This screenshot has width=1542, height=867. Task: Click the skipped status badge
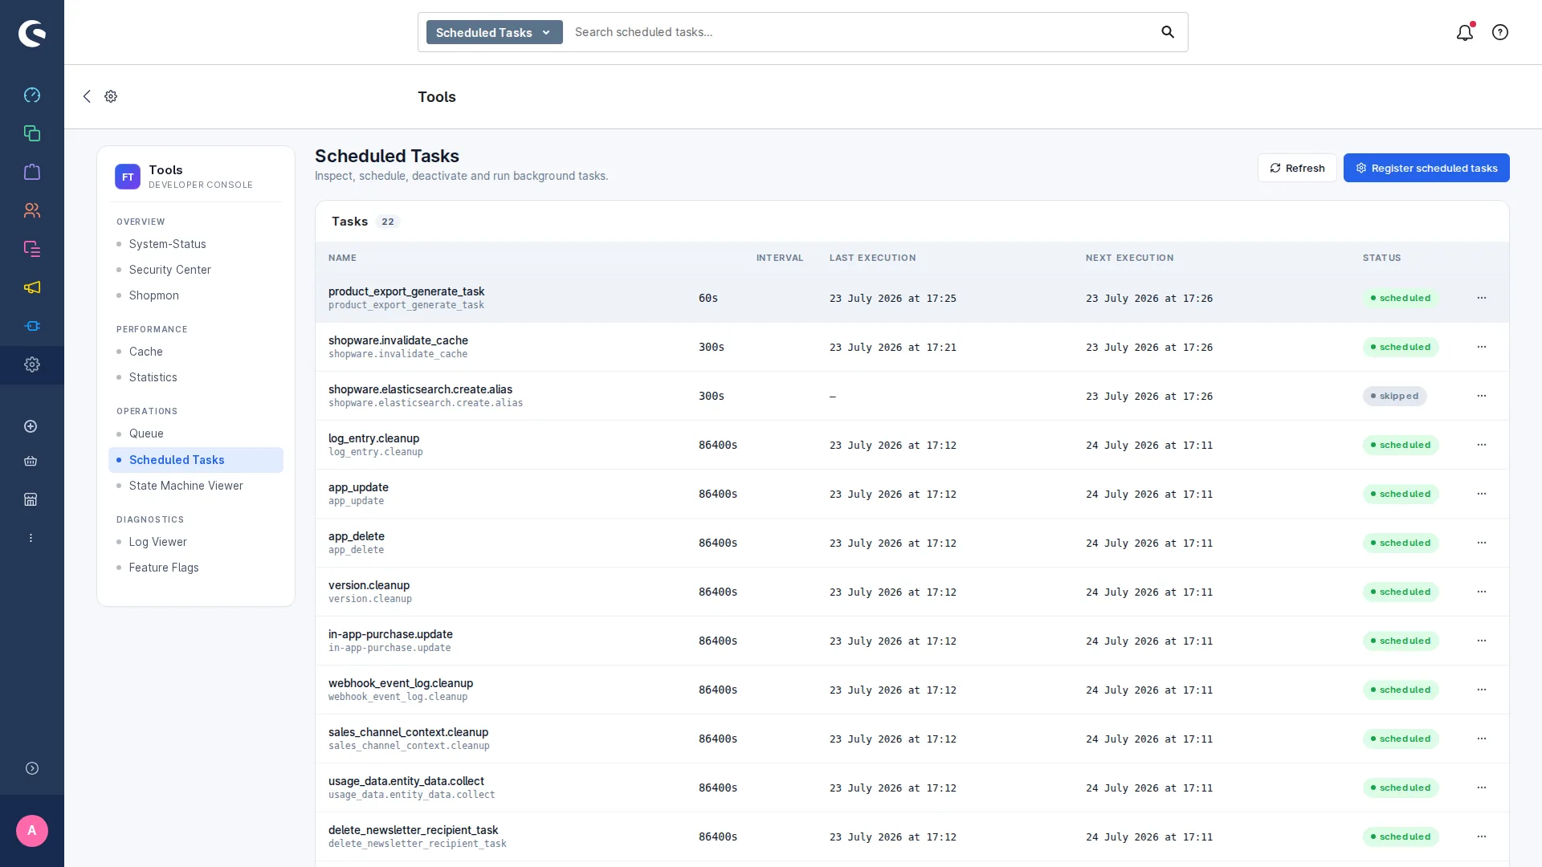[1394, 396]
